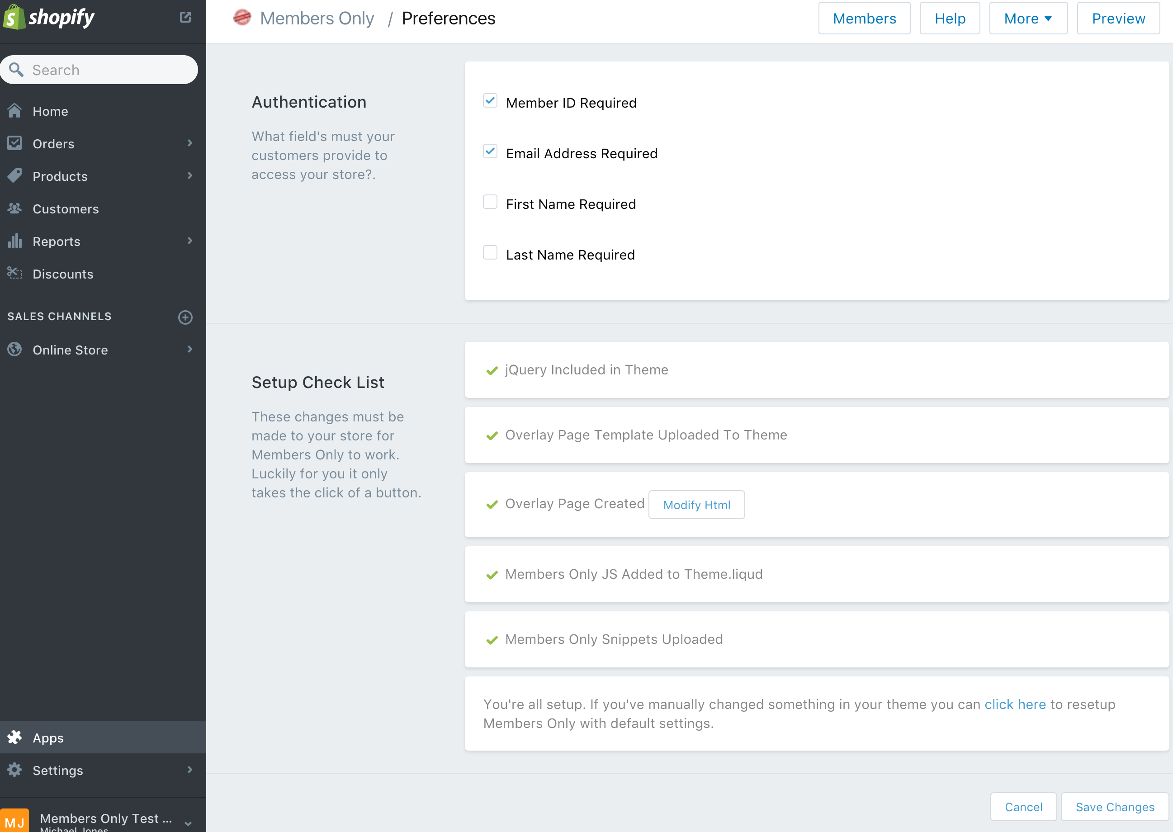Go to Home in sidebar

[x=103, y=111]
